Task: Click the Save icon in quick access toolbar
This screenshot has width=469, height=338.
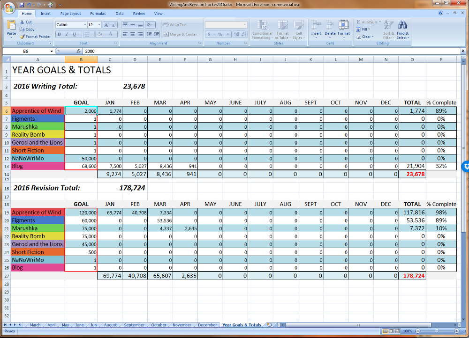Action: coord(22,4)
